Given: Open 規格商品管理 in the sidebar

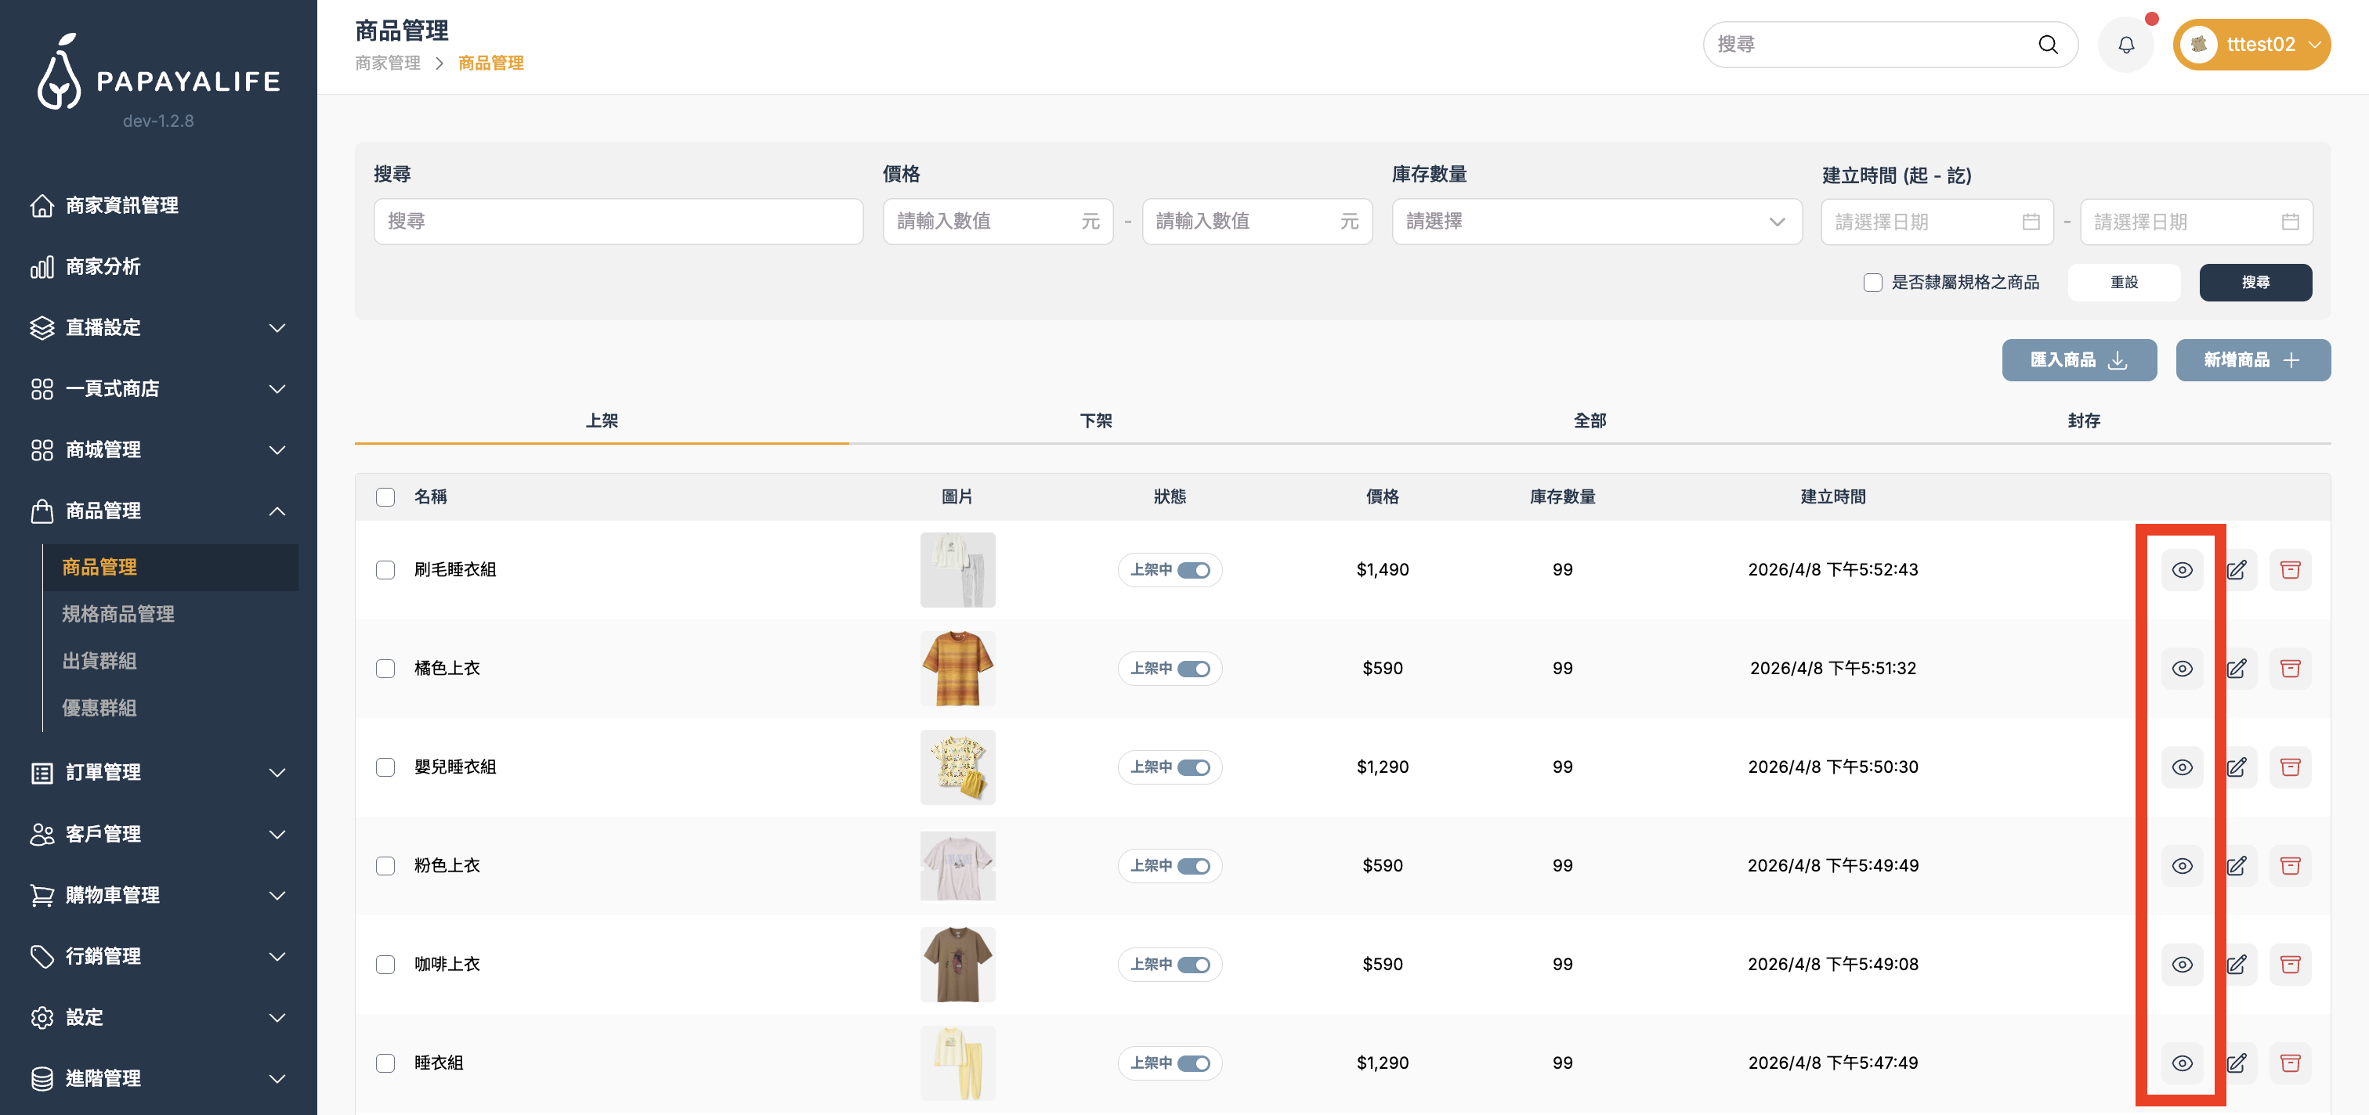Looking at the screenshot, I should pos(118,614).
